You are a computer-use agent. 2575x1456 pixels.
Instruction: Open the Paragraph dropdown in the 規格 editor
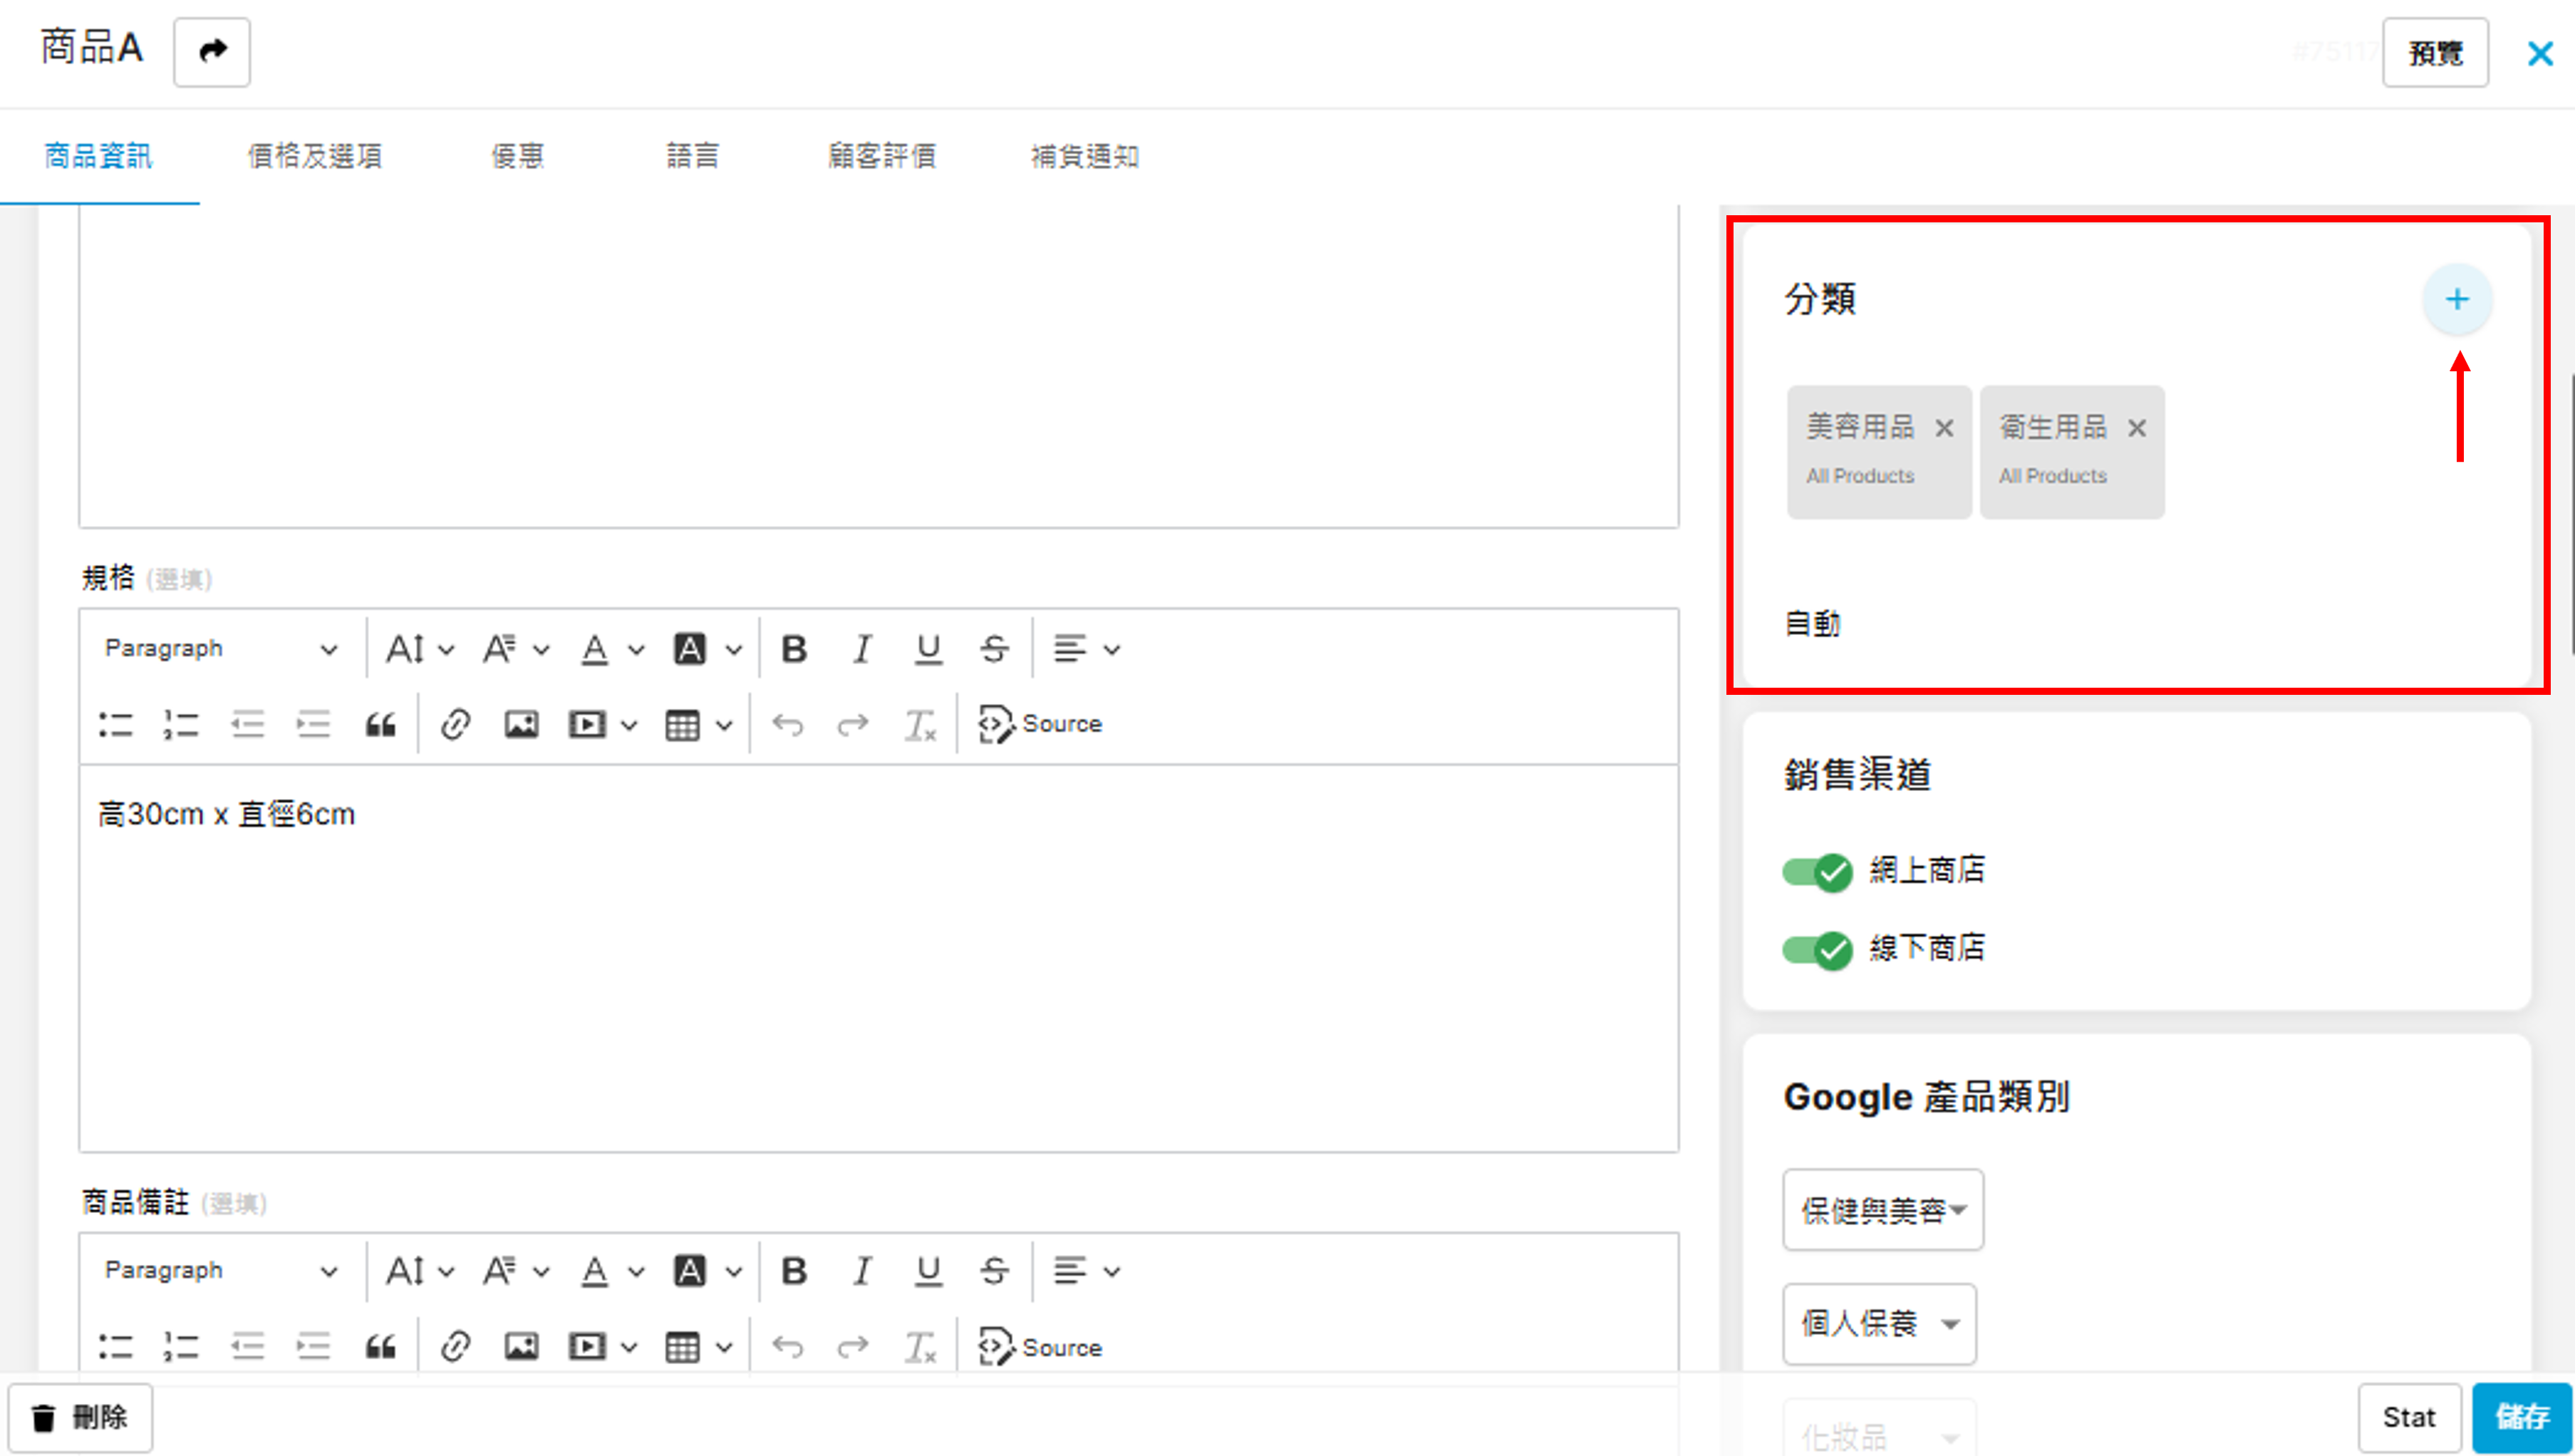coord(220,649)
